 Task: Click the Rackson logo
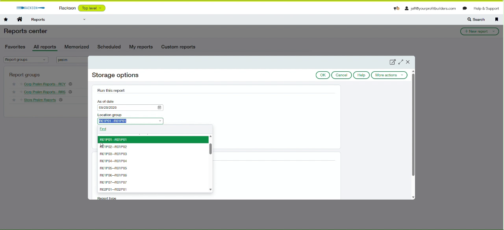(x=31, y=8)
